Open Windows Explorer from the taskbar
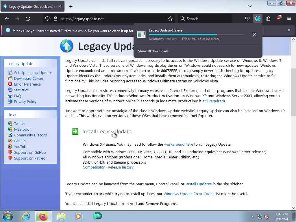Screen dimensions: 296x222 62,217
